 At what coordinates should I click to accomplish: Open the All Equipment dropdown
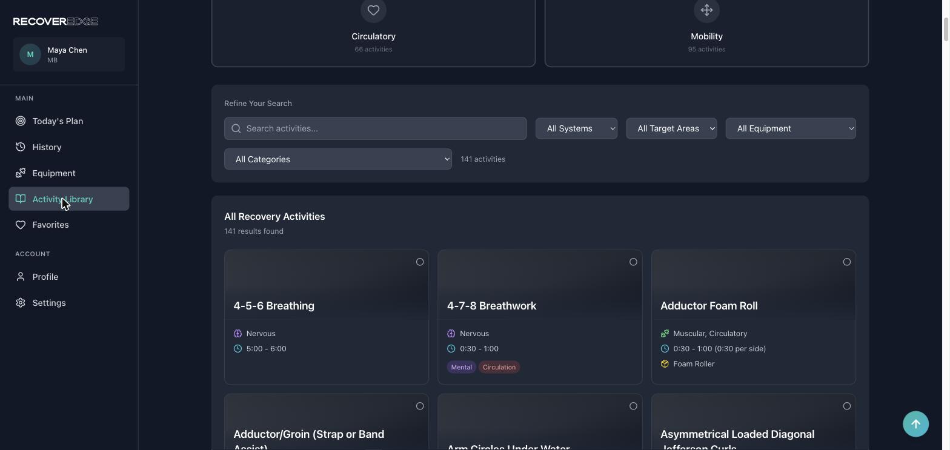coord(791,128)
